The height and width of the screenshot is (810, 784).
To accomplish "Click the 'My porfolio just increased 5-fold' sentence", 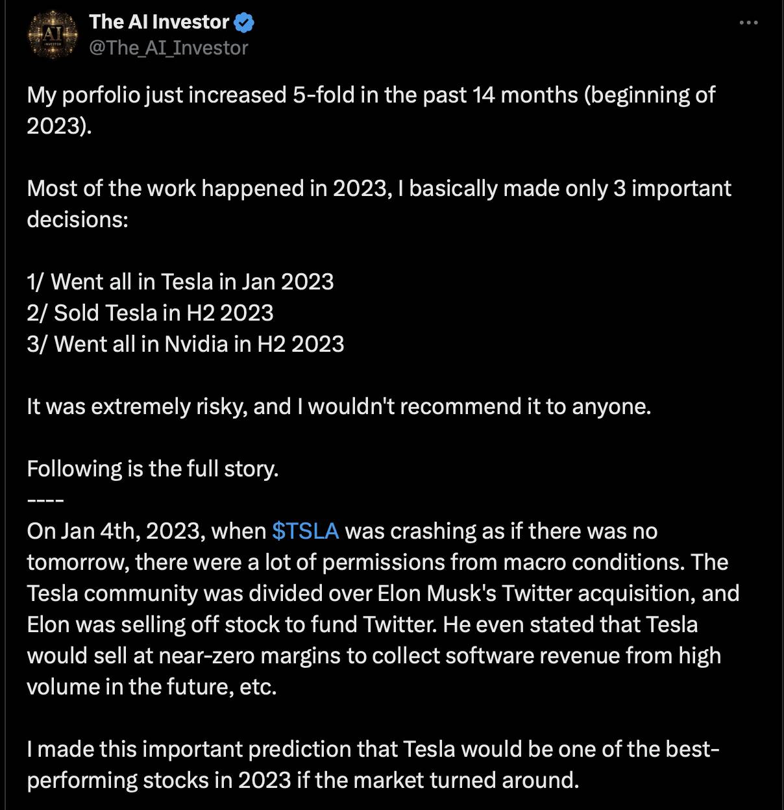I will click(x=371, y=110).
